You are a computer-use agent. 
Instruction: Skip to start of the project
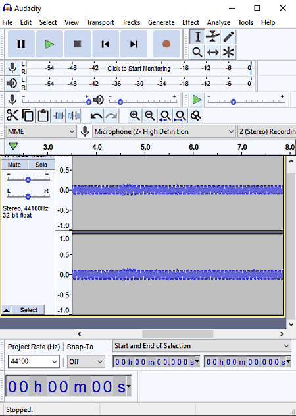[x=106, y=44]
